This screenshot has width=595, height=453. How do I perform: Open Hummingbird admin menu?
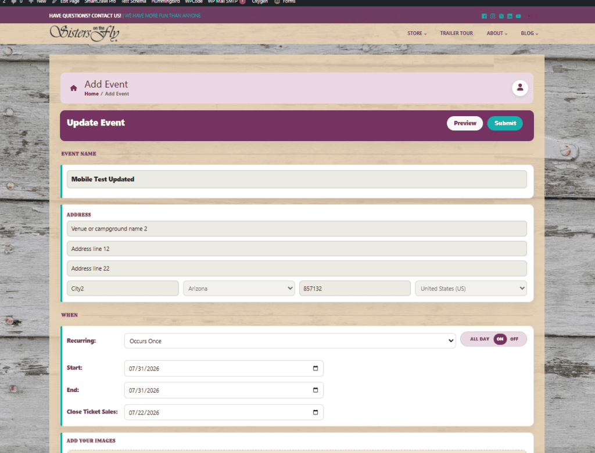click(166, 2)
